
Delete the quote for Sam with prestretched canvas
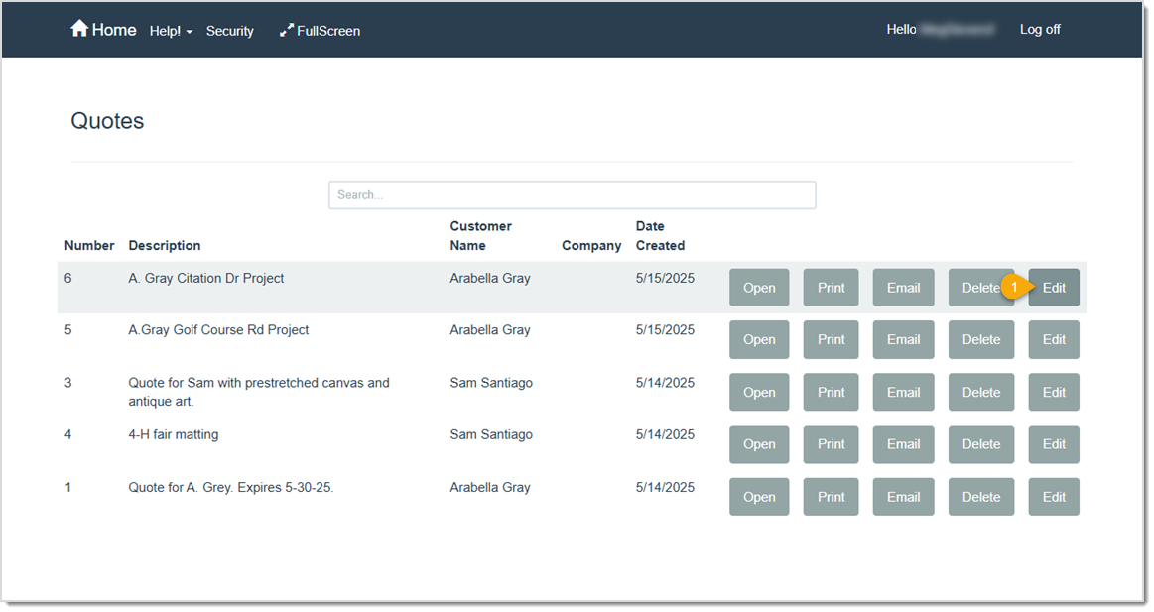[x=980, y=392]
